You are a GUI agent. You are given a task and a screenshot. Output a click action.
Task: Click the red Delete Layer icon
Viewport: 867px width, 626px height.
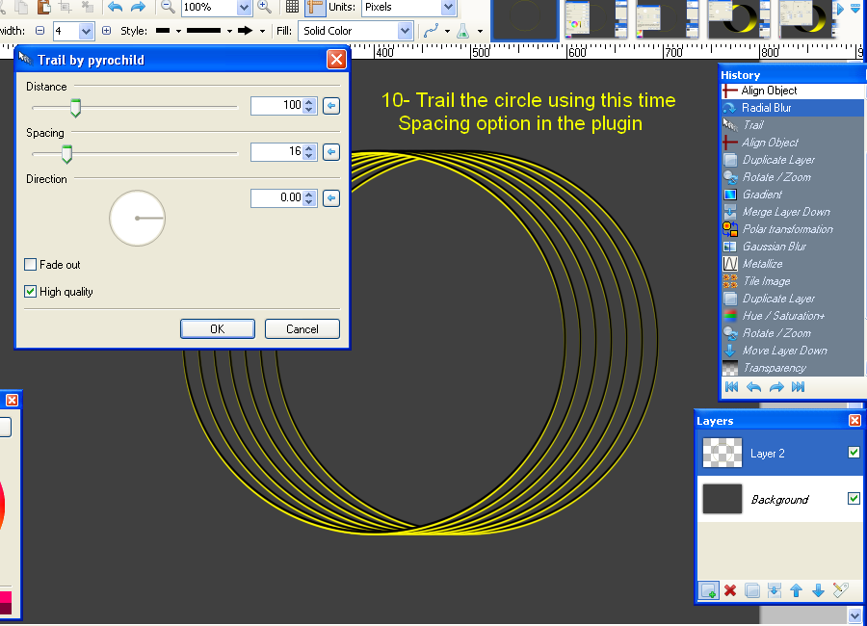730,590
